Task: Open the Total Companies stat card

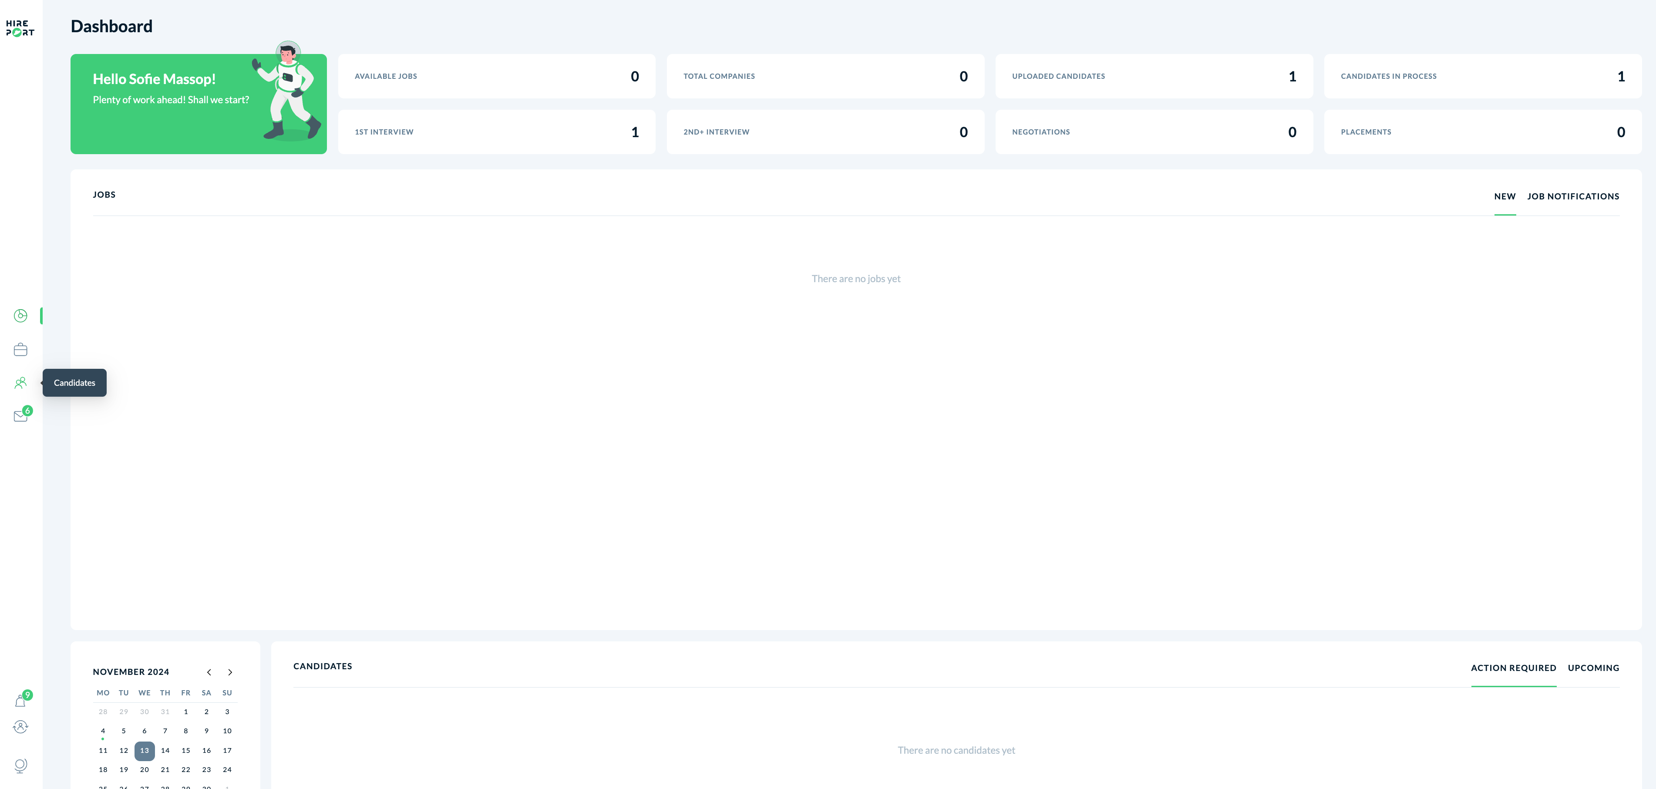Action: pyautogui.click(x=825, y=77)
